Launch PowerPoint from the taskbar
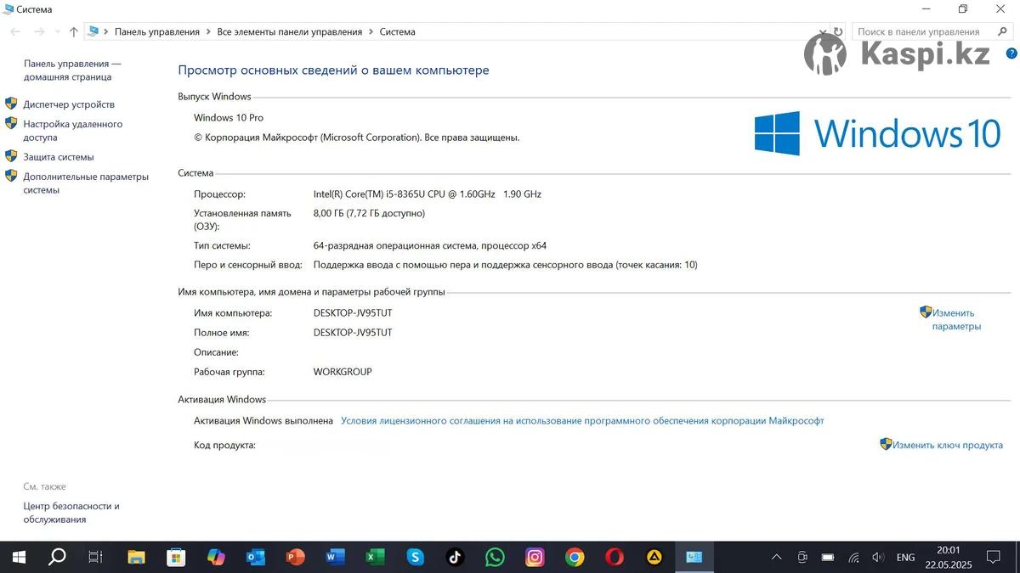 [295, 558]
